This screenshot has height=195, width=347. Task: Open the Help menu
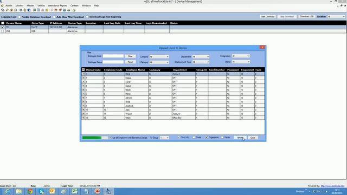(97, 5)
